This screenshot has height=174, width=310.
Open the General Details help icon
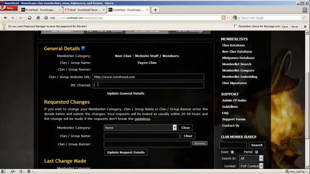pyautogui.click(x=83, y=48)
